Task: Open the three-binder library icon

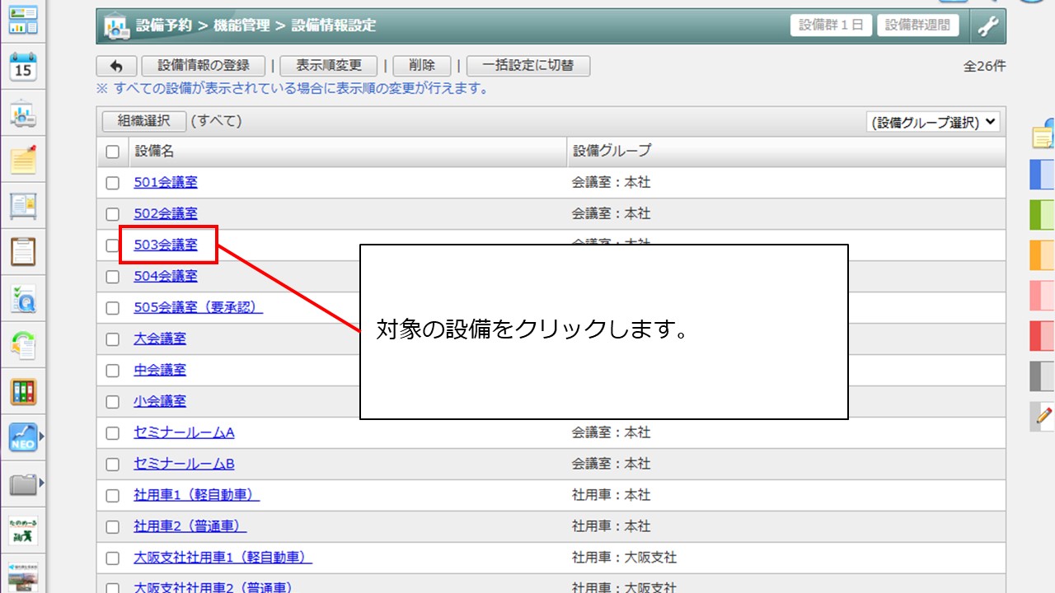Action: (23, 391)
